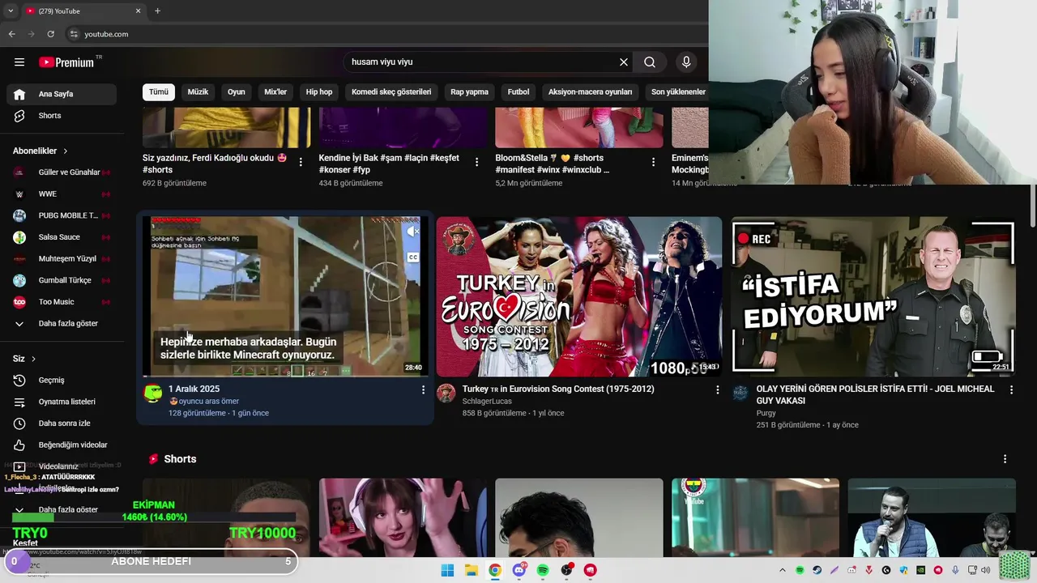Open the WWE subscription channel
Screen dimensions: 1037x583
coord(62,194)
